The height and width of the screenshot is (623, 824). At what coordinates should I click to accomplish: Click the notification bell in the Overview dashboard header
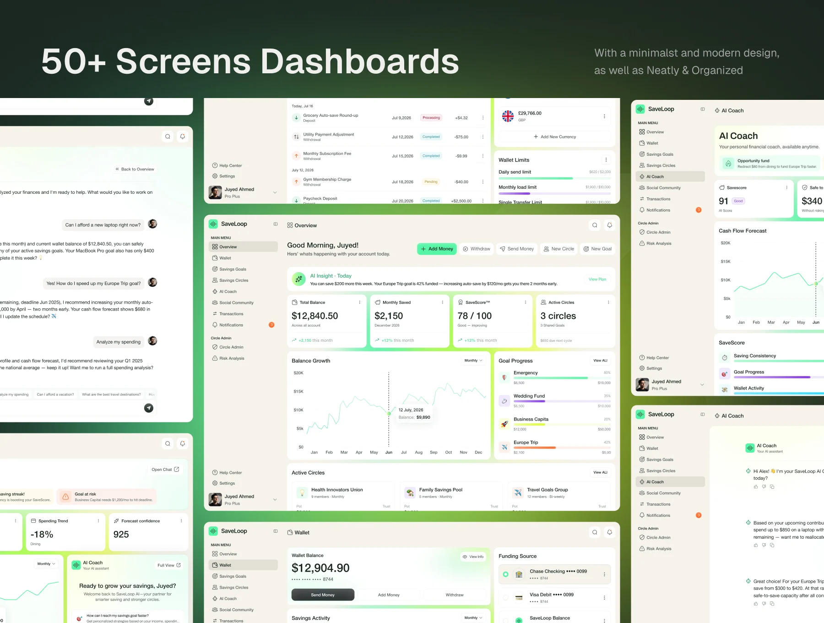pos(609,225)
